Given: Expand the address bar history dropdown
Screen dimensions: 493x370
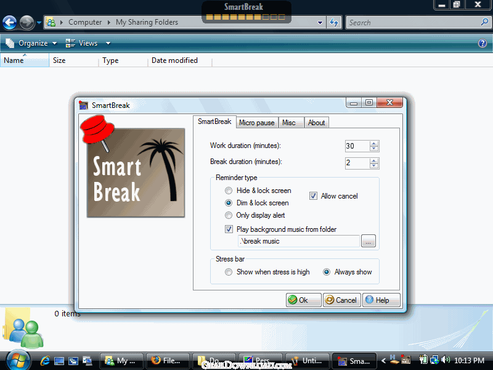Looking at the screenshot, I should pos(320,23).
